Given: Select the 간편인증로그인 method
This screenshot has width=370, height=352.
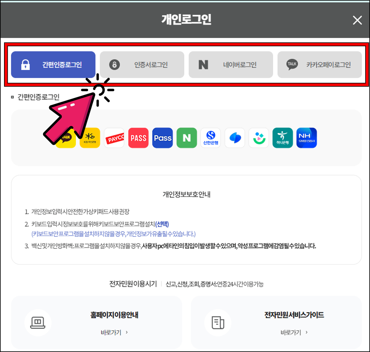Looking at the screenshot, I should [x=53, y=65].
